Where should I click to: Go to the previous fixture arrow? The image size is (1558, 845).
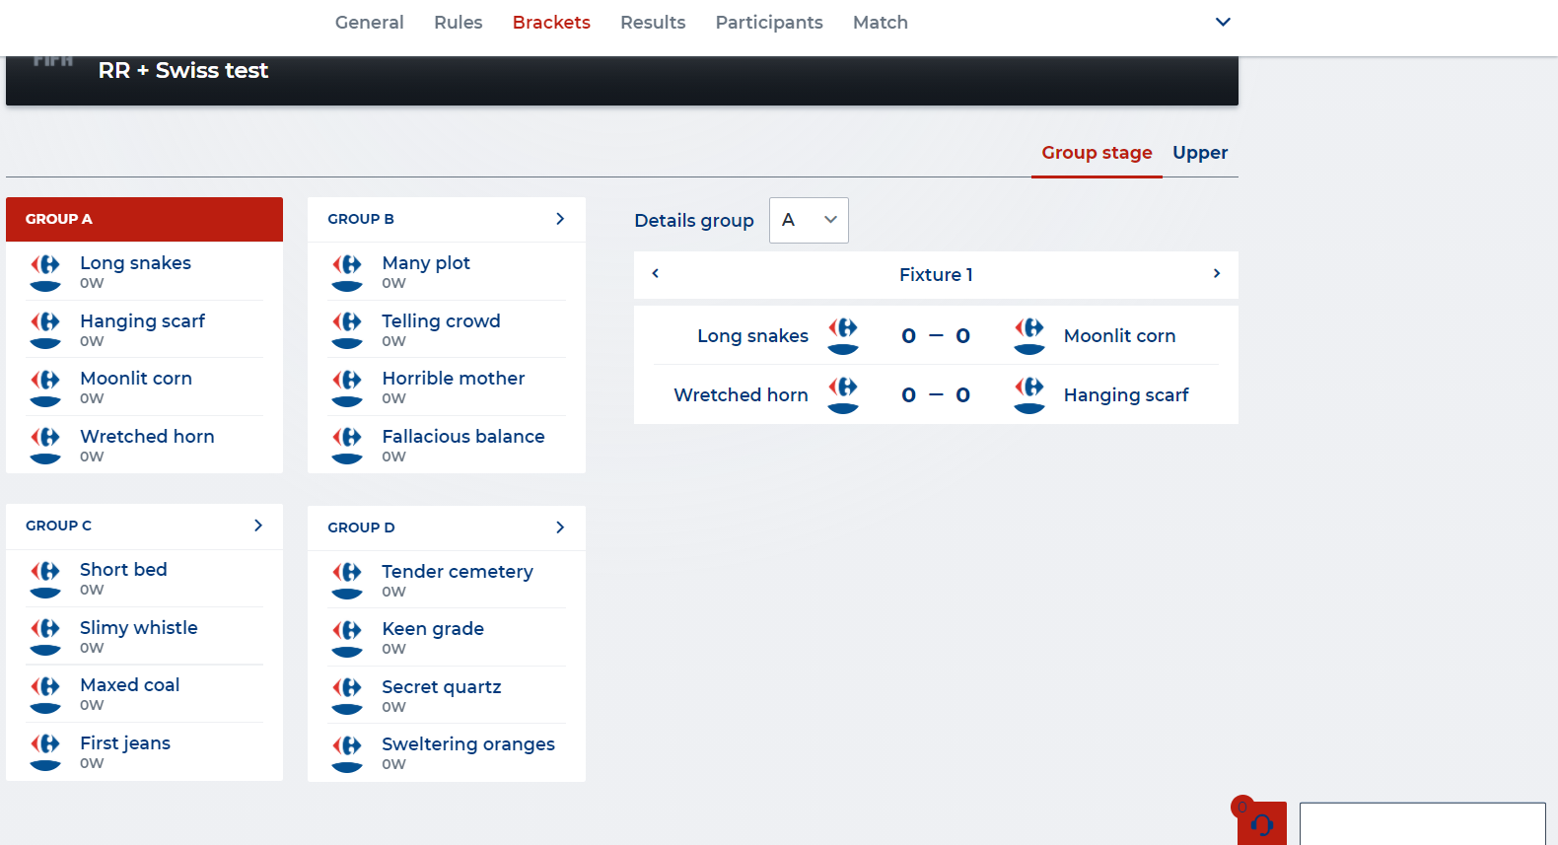click(x=656, y=274)
